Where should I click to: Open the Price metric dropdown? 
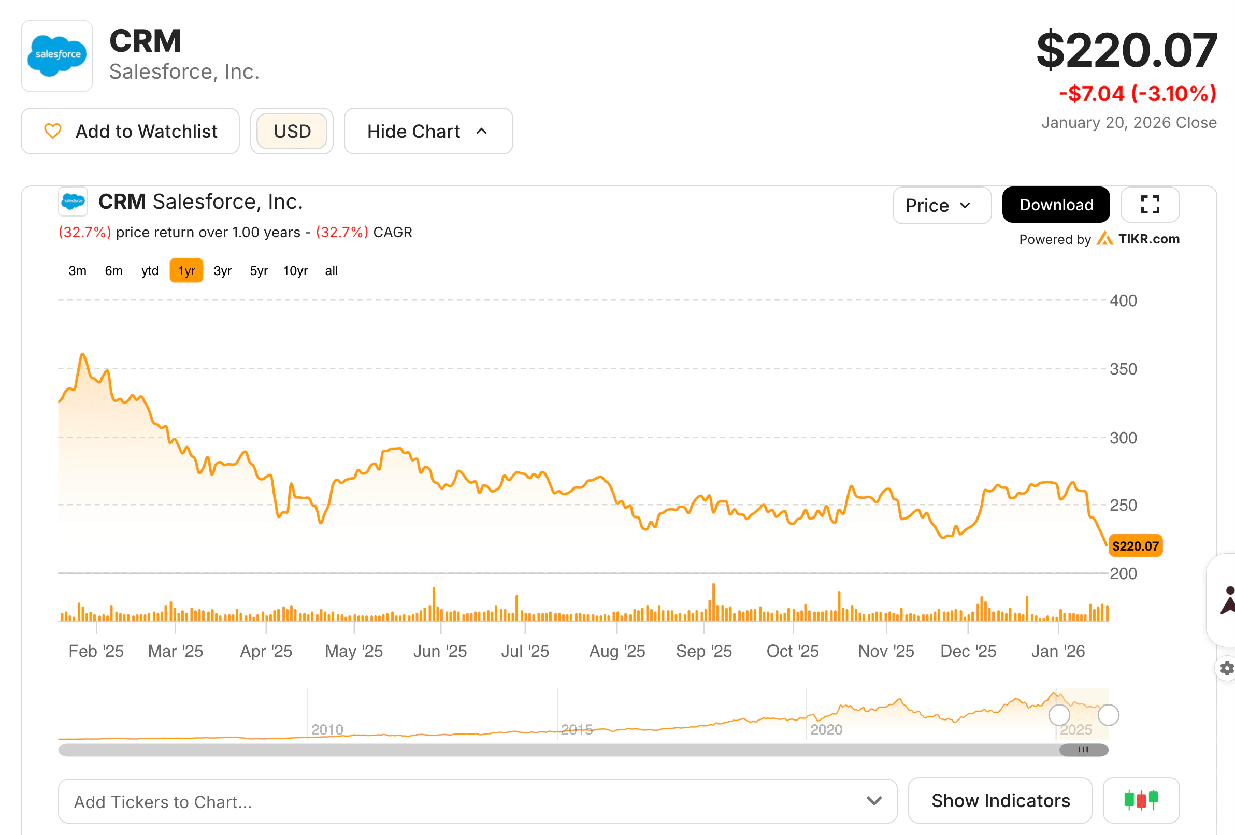(x=942, y=205)
